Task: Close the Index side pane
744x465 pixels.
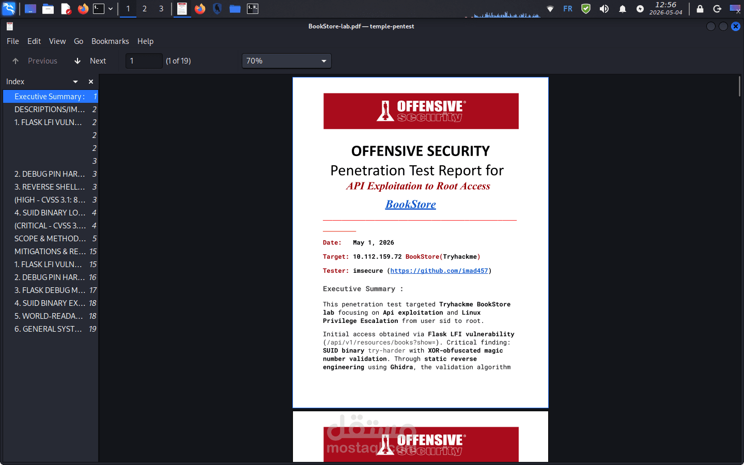Action: pos(91,82)
